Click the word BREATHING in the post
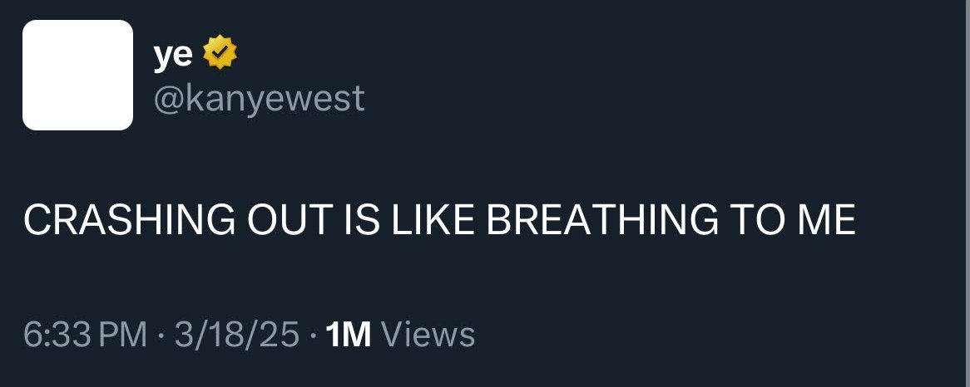 (603, 220)
